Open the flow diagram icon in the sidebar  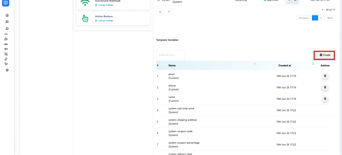(6, 54)
